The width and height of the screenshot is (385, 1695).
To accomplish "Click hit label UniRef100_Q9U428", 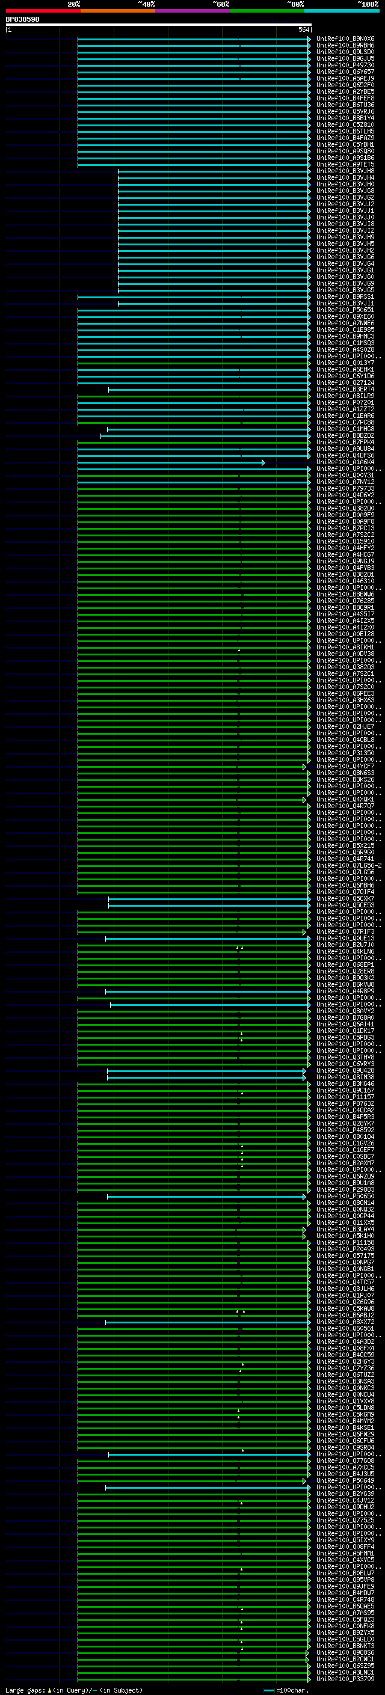I will click(345, 1070).
